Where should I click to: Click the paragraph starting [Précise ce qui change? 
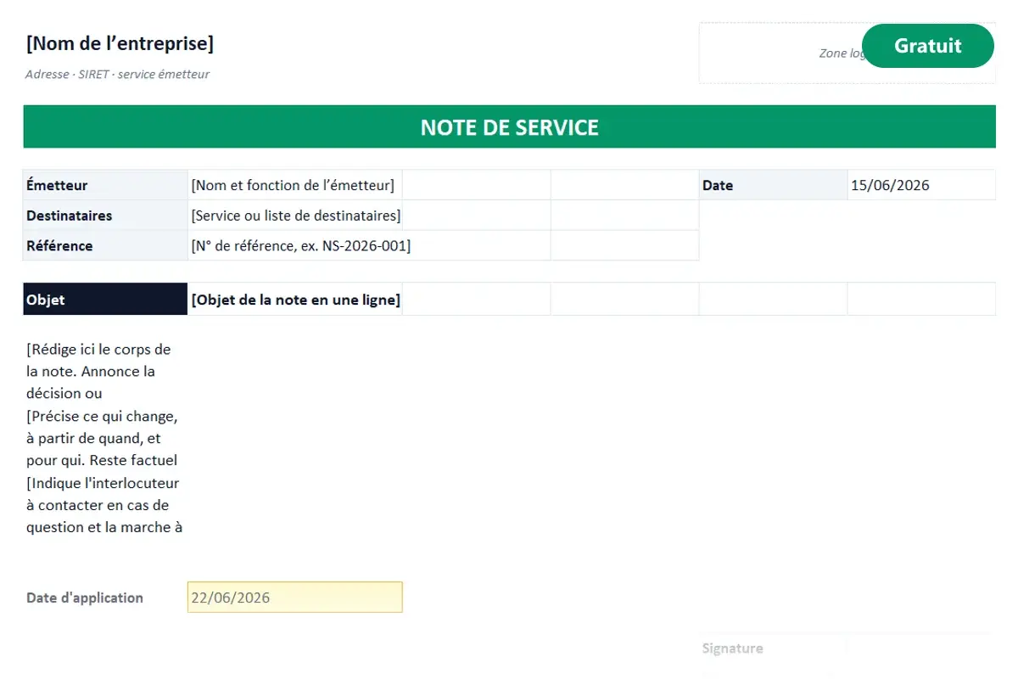click(102, 438)
